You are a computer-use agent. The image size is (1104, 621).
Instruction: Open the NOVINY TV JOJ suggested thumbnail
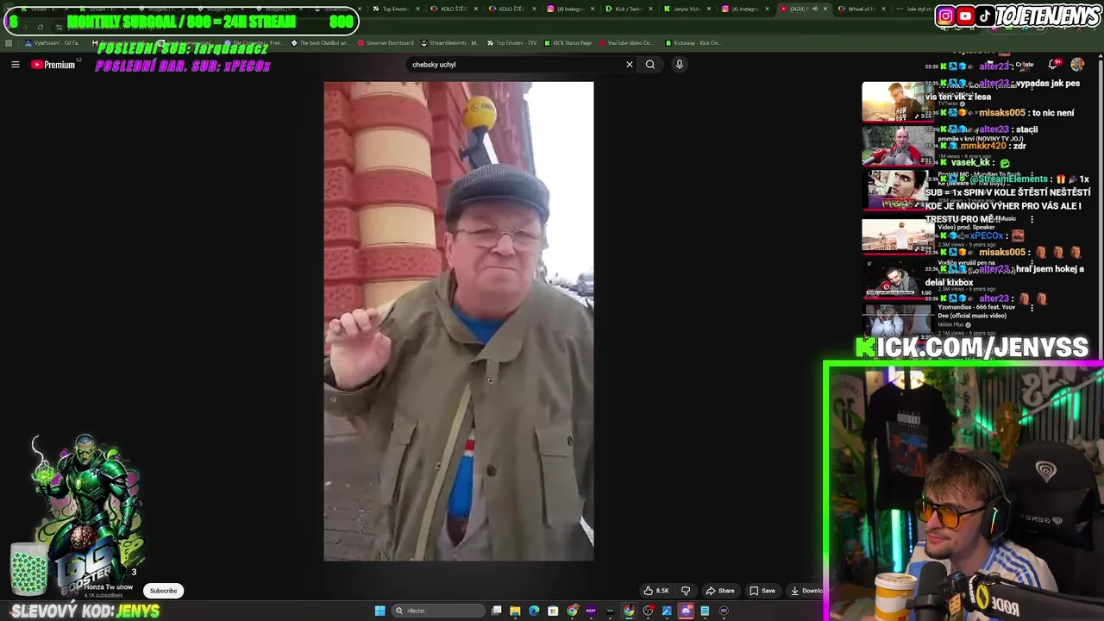coord(897,147)
